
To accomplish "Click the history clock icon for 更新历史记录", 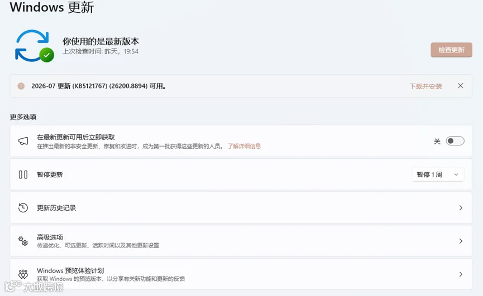I will coord(23,208).
